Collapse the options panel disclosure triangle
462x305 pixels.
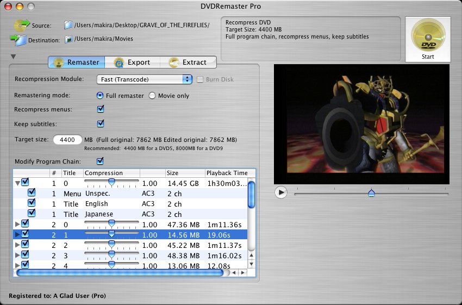click(13, 57)
